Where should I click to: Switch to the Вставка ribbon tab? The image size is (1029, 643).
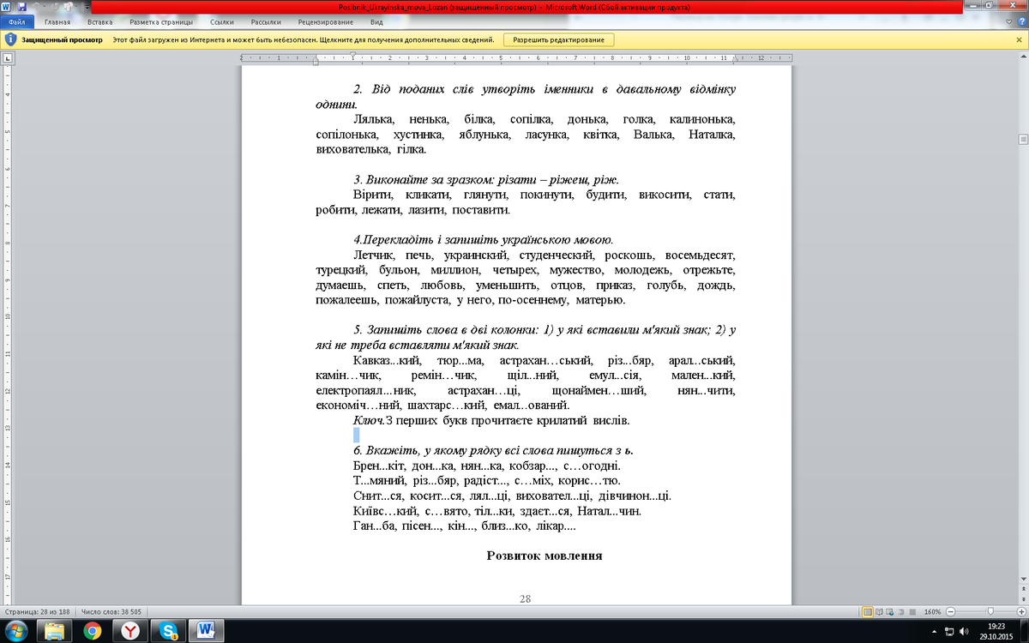99,21
